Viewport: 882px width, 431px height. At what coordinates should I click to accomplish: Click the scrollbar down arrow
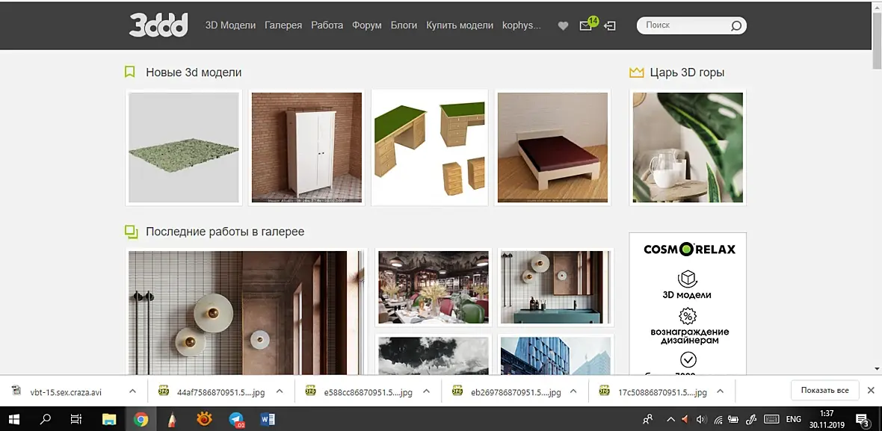pyautogui.click(x=877, y=368)
